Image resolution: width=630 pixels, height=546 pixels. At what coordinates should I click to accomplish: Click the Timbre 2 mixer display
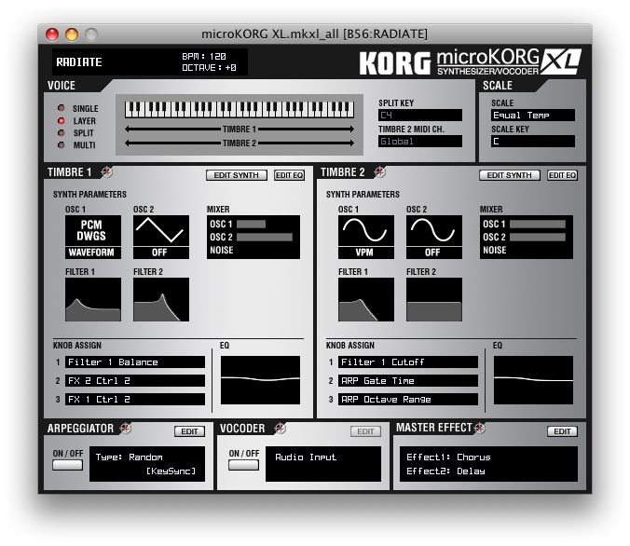[x=527, y=237]
